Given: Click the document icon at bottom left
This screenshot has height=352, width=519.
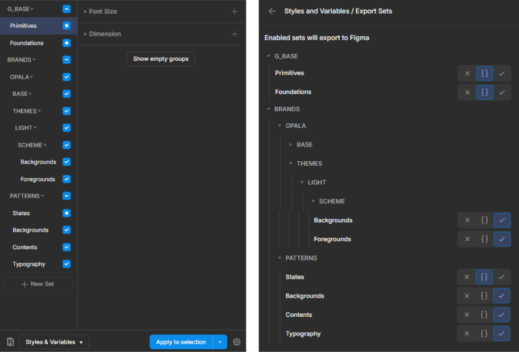Looking at the screenshot, I should click(x=10, y=342).
